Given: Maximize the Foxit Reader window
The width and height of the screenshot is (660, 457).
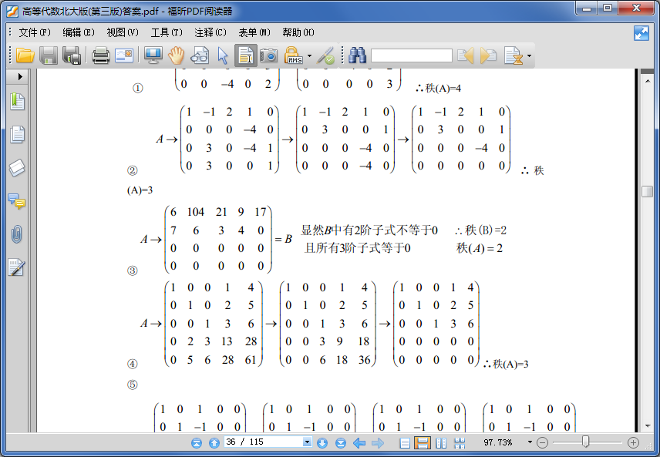Looking at the screenshot, I should [x=608, y=8].
